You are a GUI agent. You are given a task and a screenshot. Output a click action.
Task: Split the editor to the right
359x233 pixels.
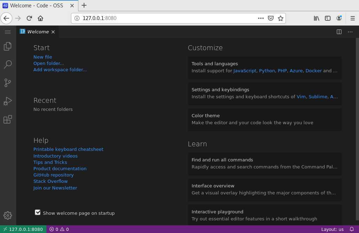(x=339, y=32)
